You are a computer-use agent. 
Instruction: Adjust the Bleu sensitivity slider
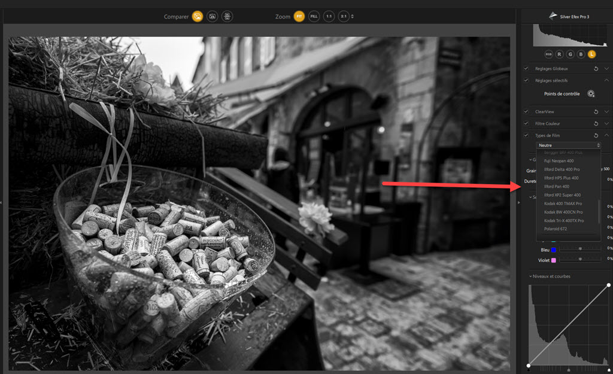pyautogui.click(x=580, y=248)
